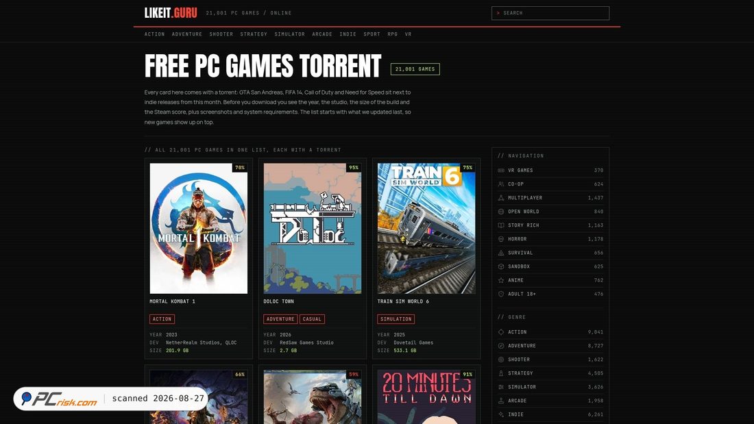Click the Adventure genre compass icon
The height and width of the screenshot is (424, 754).
click(x=500, y=346)
